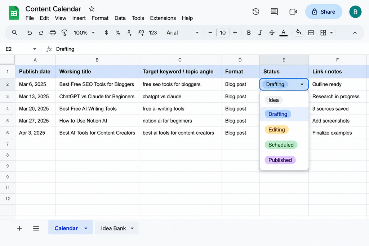Increase font size with plus button

click(x=235, y=33)
